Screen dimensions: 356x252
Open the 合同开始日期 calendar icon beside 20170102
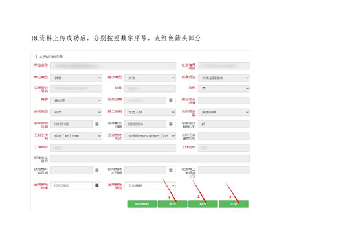(x=97, y=124)
